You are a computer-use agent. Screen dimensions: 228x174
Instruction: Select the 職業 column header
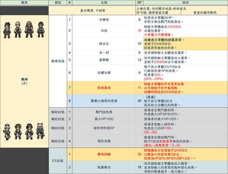[x=24, y=2]
